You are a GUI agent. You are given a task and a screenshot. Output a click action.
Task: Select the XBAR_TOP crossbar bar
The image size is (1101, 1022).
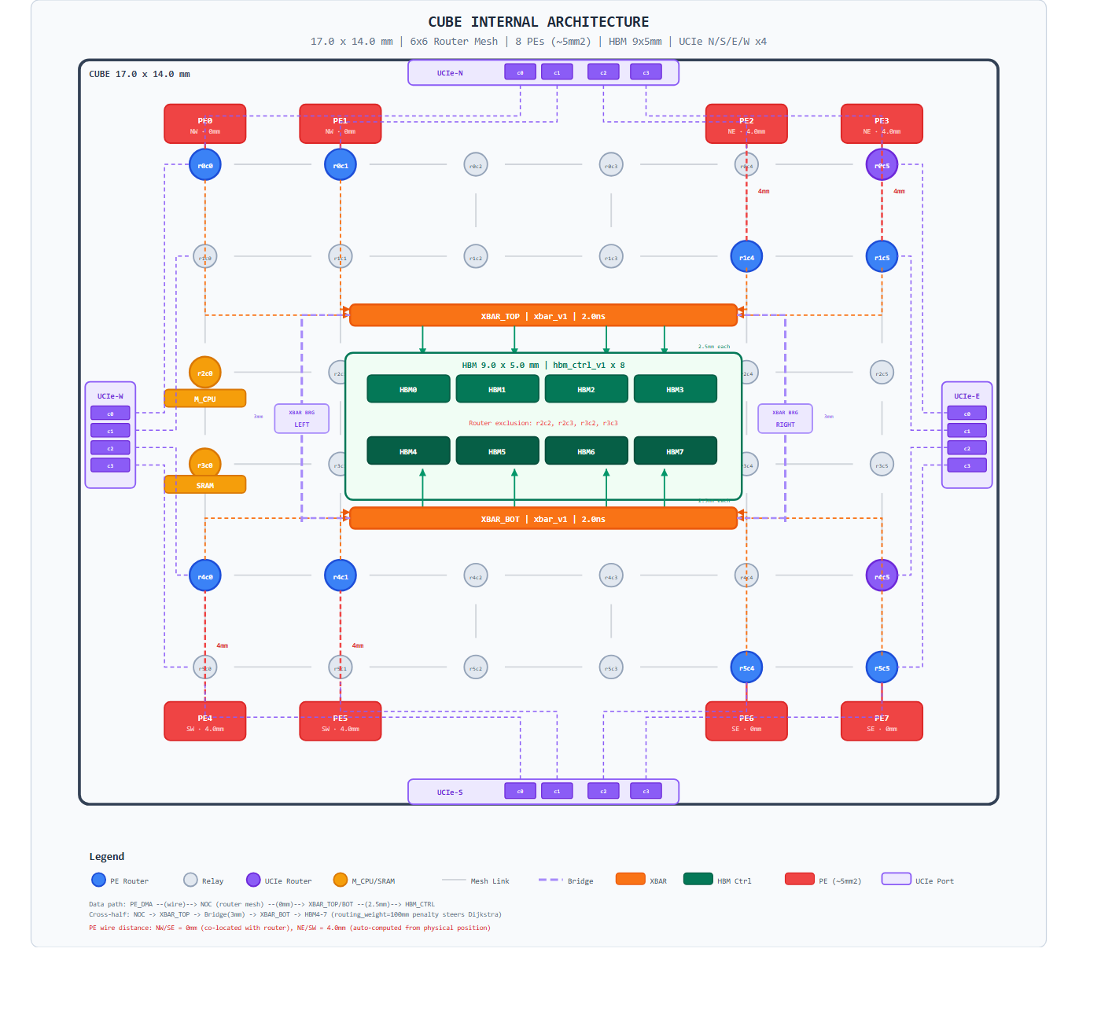click(x=543, y=315)
